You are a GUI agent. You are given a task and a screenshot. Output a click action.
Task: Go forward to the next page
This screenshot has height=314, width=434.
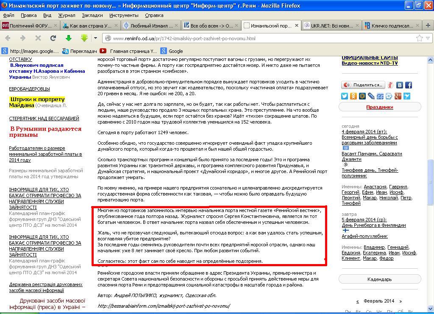(23, 38)
